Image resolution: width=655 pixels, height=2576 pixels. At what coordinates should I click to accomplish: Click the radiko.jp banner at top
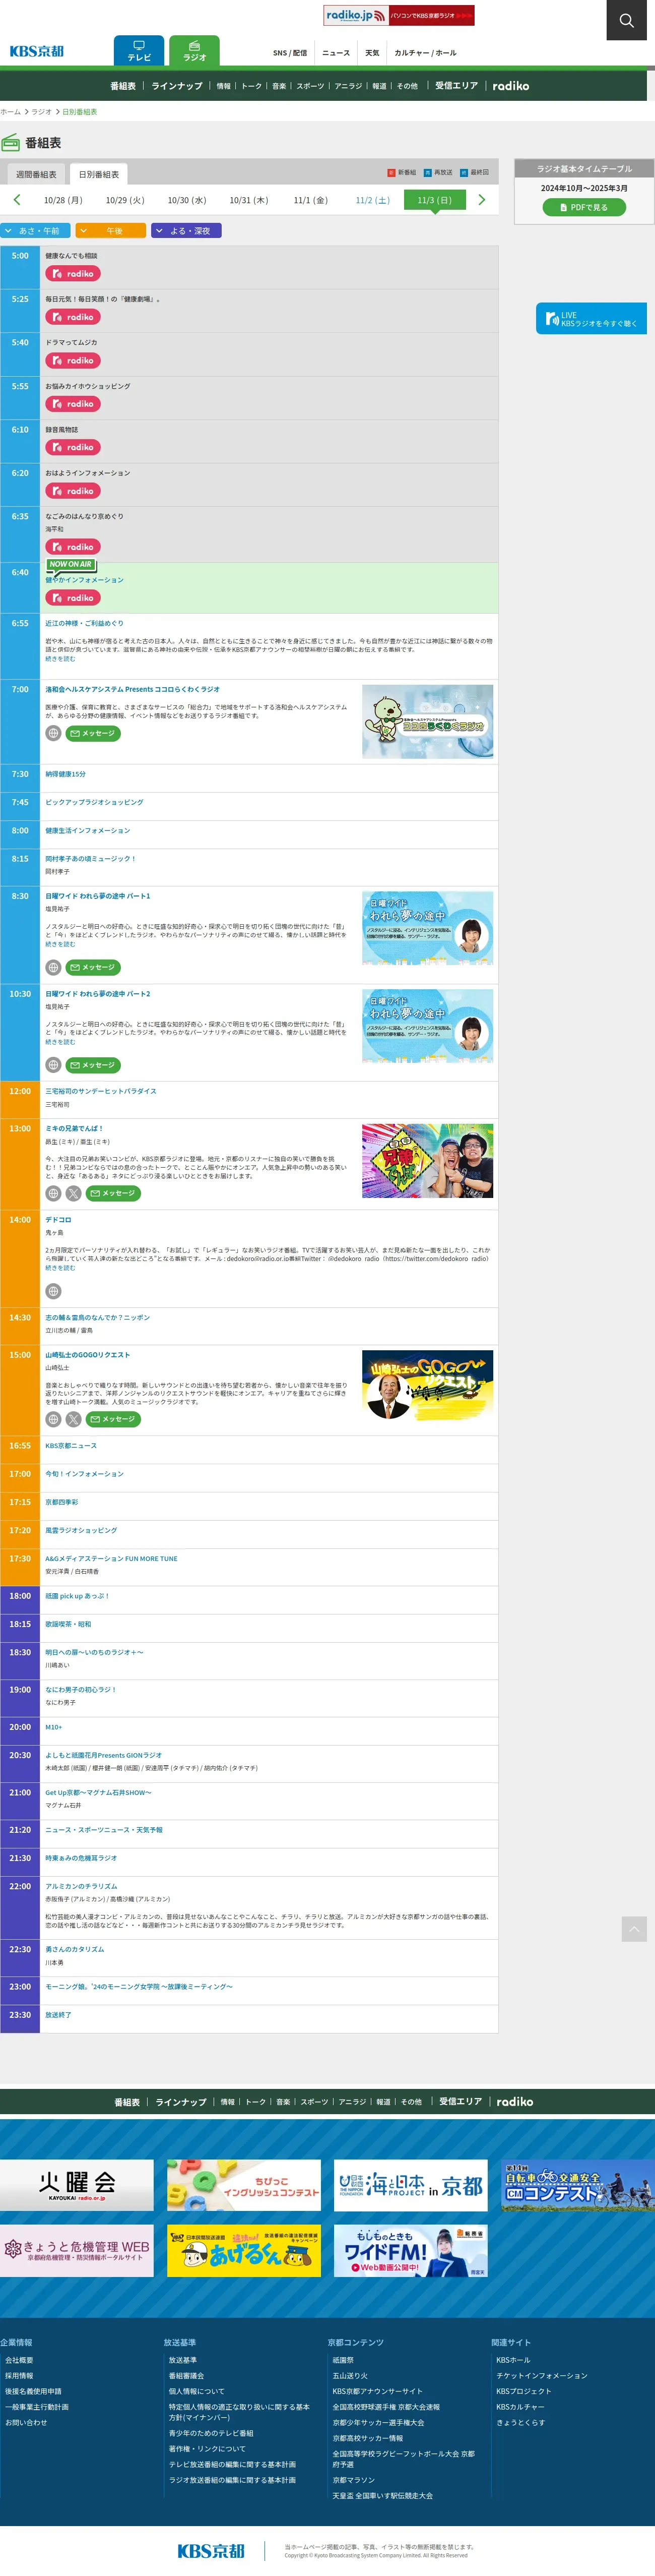point(399,15)
